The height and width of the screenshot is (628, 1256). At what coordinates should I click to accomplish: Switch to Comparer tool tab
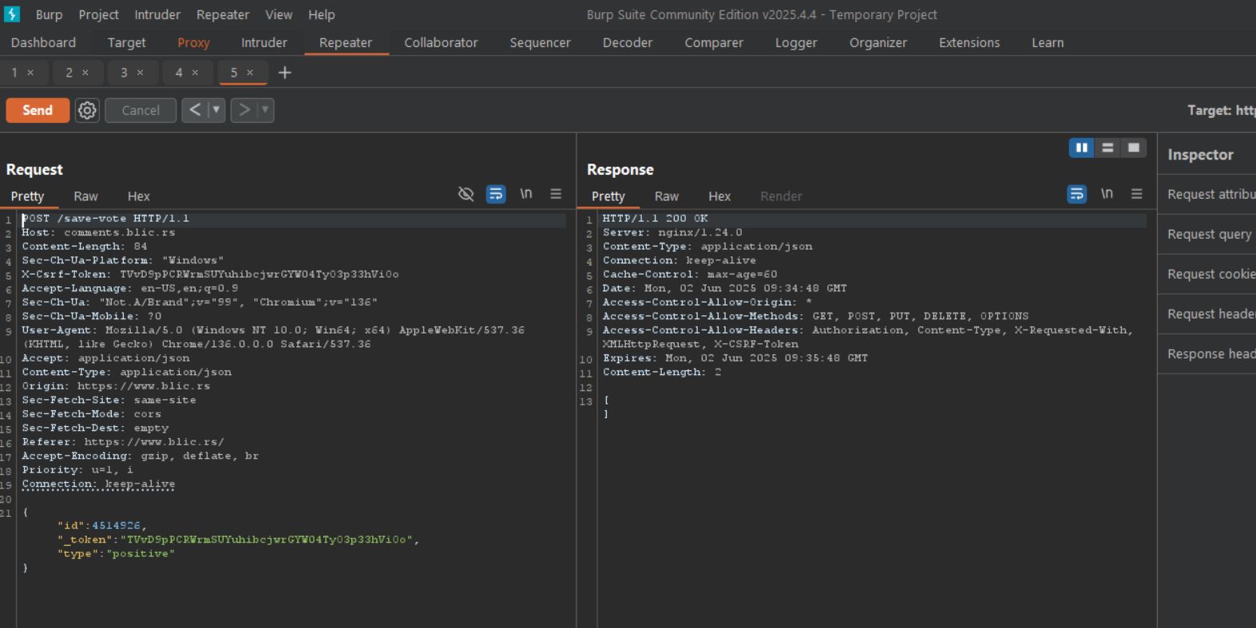714,42
